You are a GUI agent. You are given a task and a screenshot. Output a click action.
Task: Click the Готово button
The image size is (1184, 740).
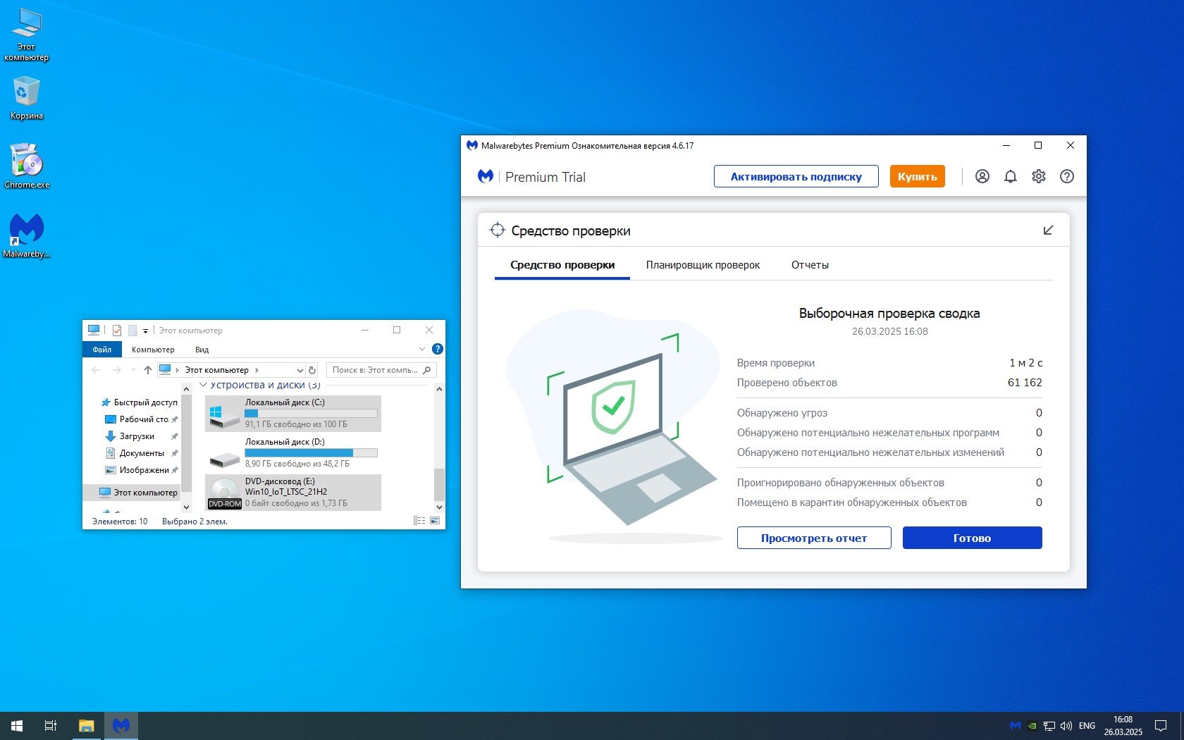point(972,538)
